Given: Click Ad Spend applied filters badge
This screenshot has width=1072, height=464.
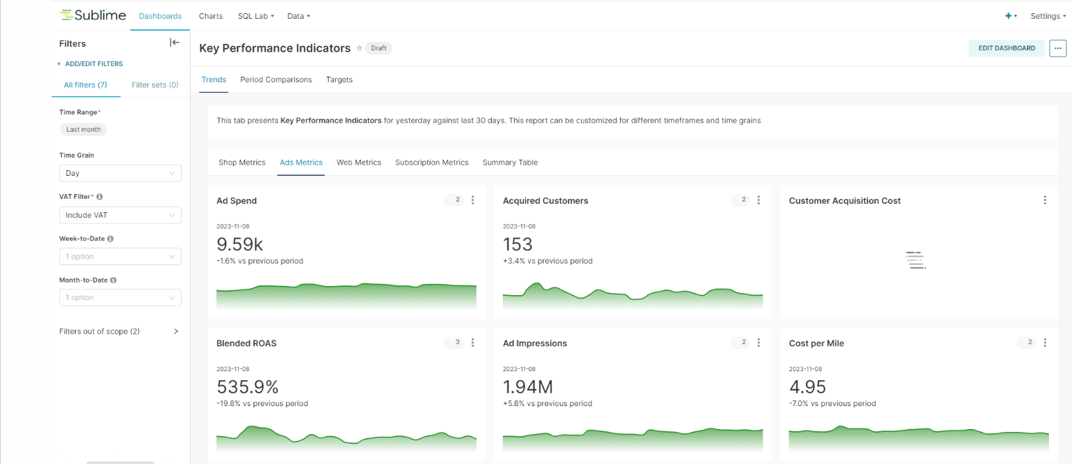Looking at the screenshot, I should (x=454, y=200).
